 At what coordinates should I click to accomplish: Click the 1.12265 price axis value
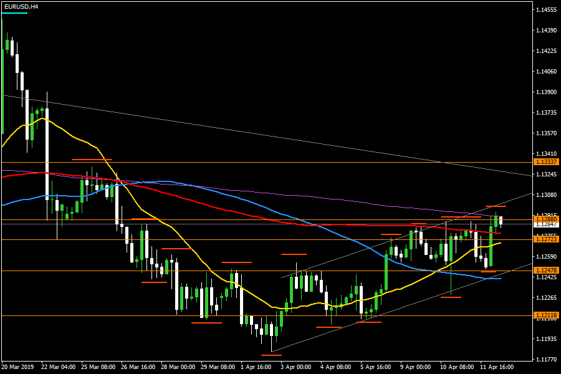(547, 298)
